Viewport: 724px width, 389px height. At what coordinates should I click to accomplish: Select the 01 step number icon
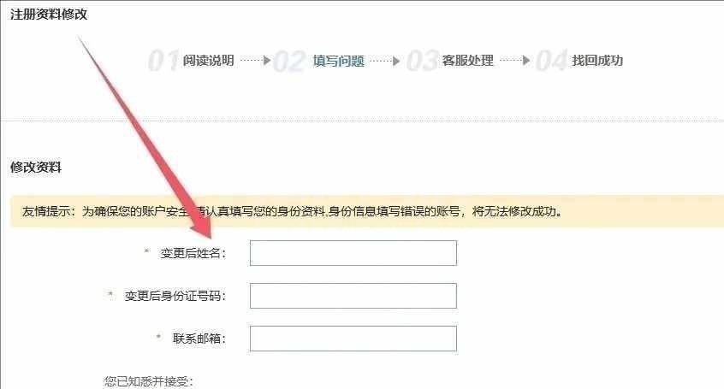pyautogui.click(x=163, y=61)
